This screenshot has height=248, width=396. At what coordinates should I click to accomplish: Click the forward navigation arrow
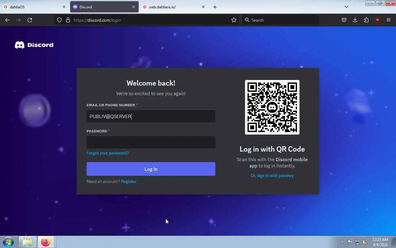pos(19,20)
